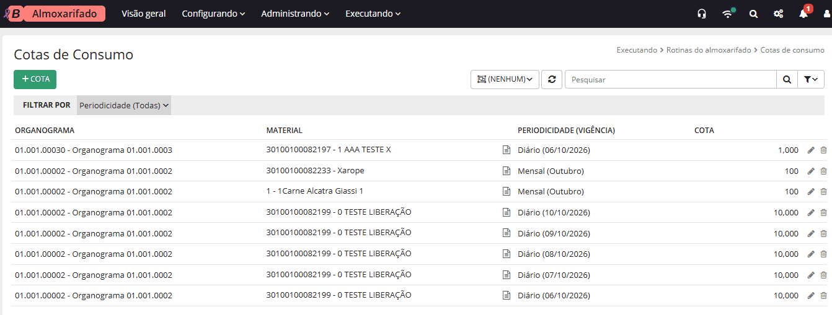This screenshot has width=832, height=315.
Task: Open document icon of Diário (08/10/2026) row
Action: coord(507,254)
